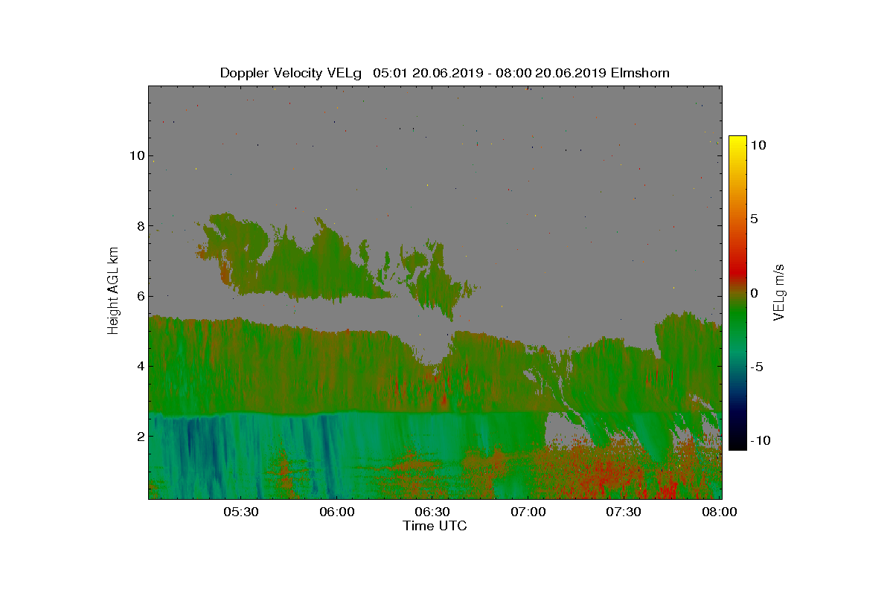The image size is (893, 595).
Task: Click the plot title "Doppler Velocity VELg"
Action: [x=291, y=73]
